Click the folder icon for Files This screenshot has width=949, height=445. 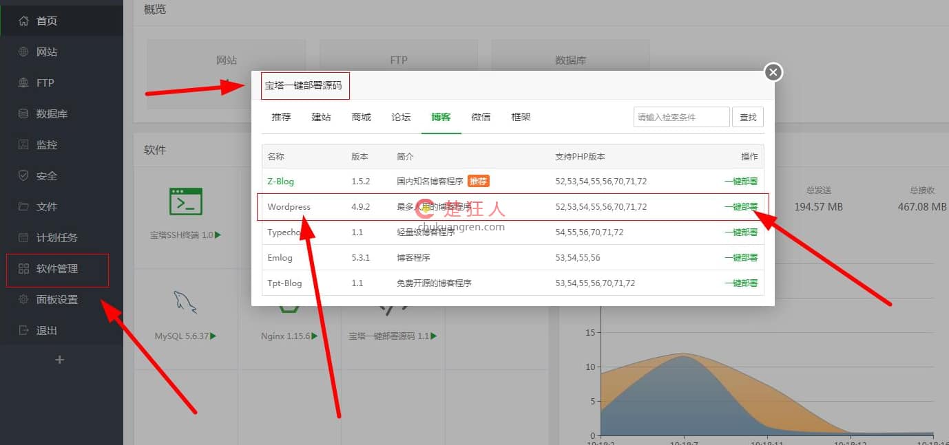coord(23,207)
